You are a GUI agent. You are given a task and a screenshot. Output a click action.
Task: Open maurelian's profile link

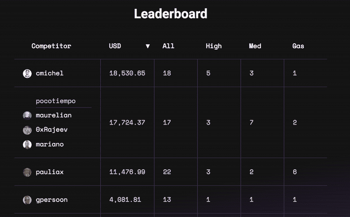[x=53, y=115]
